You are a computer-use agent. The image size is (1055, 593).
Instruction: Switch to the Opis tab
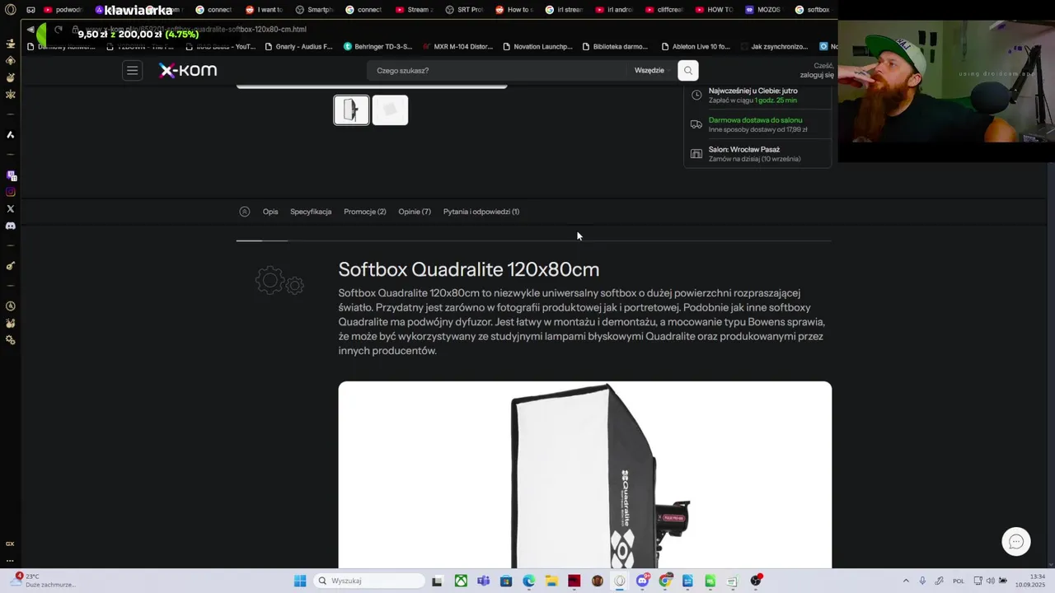(270, 212)
